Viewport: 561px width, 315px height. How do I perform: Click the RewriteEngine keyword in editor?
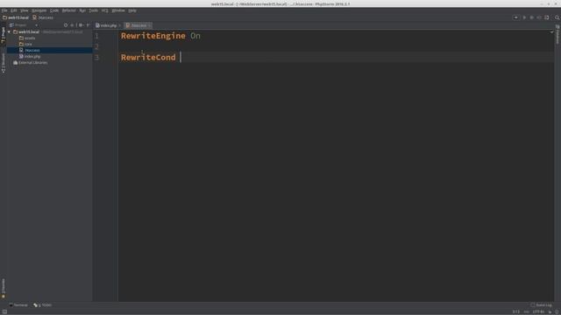[x=153, y=36]
